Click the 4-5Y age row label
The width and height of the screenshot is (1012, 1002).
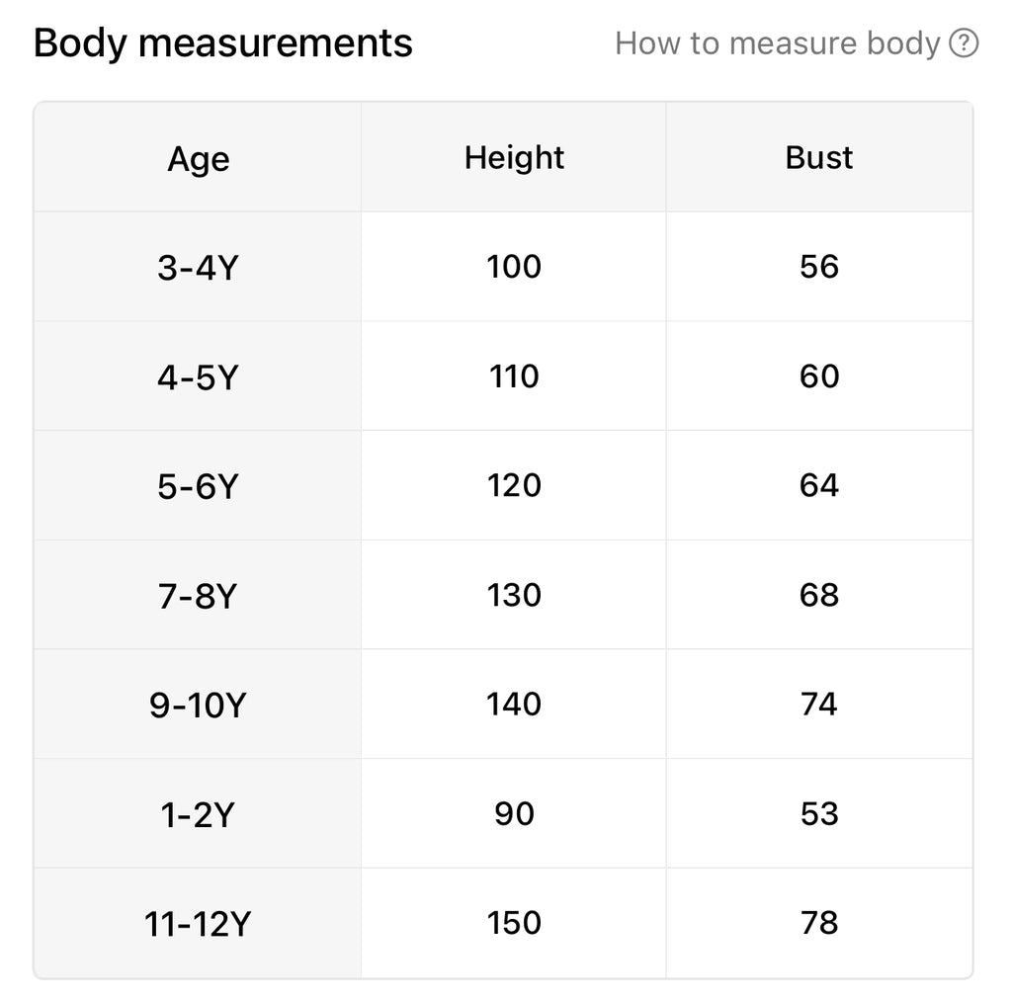click(198, 376)
